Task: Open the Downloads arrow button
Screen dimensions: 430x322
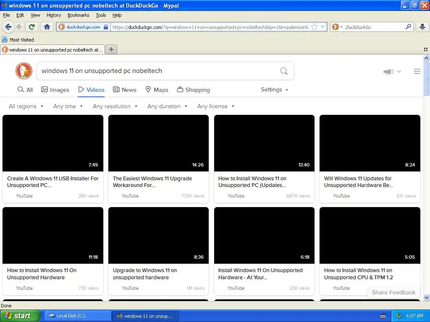Action: pyautogui.click(x=422, y=27)
